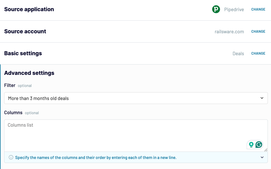The image size is (271, 169).
Task: Click the textarea resize handle corner
Action: pyautogui.click(x=266, y=150)
